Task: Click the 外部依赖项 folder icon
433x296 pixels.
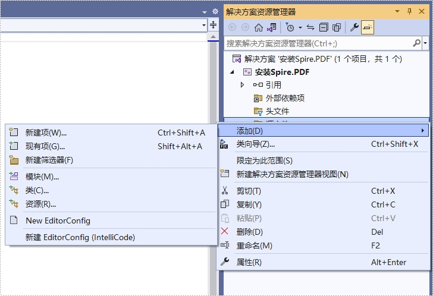Action: 258,98
